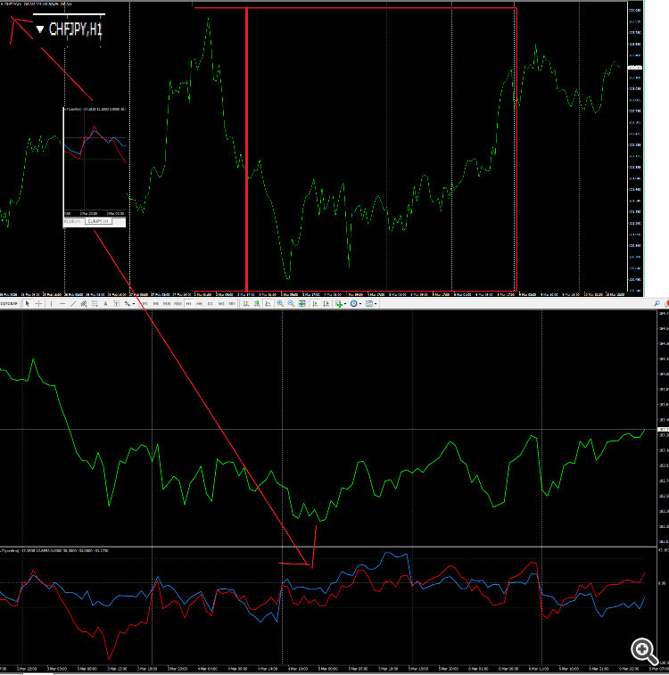Select the horizontal line drawing tool

pyautogui.click(x=62, y=303)
